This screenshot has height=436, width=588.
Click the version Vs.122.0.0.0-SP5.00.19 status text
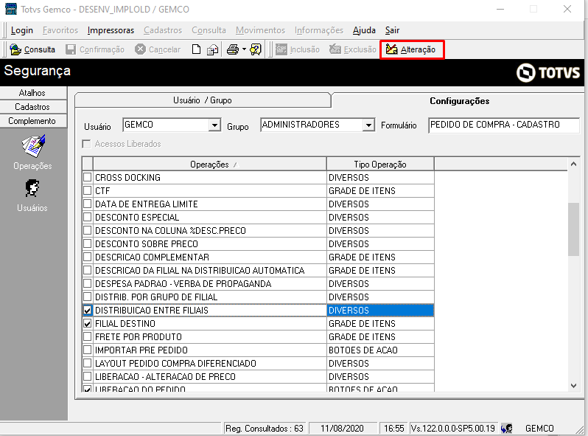point(453,429)
